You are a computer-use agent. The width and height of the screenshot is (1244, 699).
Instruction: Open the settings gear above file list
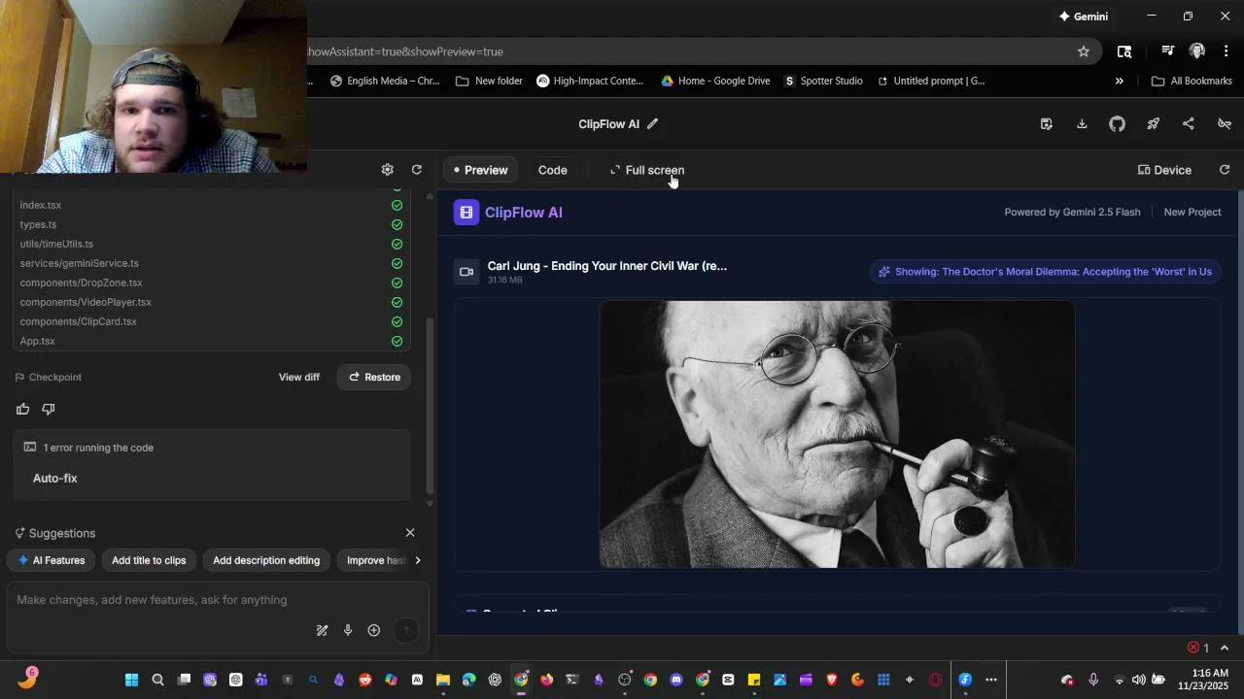coord(387,169)
